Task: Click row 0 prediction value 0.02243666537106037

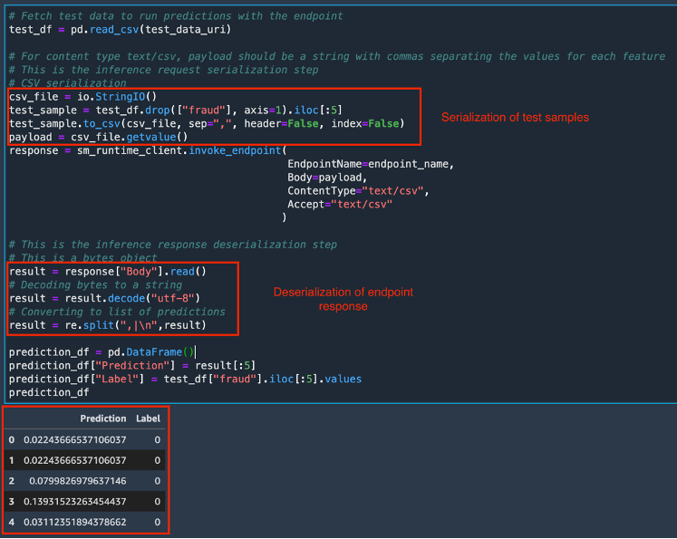Action: (74, 439)
